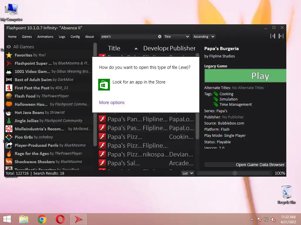Open the My Computer desktop icon
This screenshot has width=301, height=225.
pos(11,12)
